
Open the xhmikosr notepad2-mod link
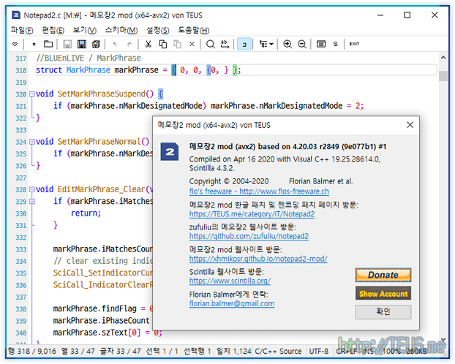pyautogui.click(x=258, y=259)
